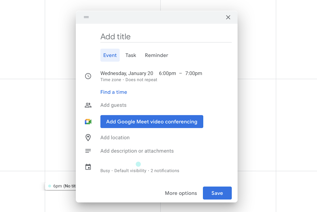
Task: Switch to the Reminder tab
Action: coord(156,55)
